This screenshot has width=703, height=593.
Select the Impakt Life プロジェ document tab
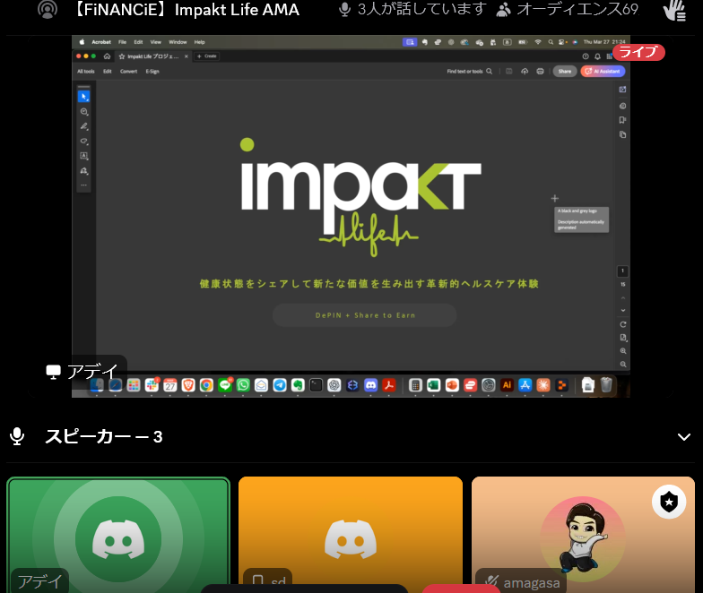pos(152,56)
